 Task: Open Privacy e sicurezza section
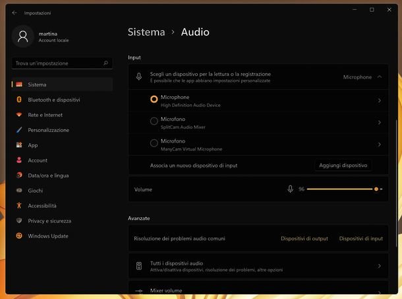click(62, 220)
